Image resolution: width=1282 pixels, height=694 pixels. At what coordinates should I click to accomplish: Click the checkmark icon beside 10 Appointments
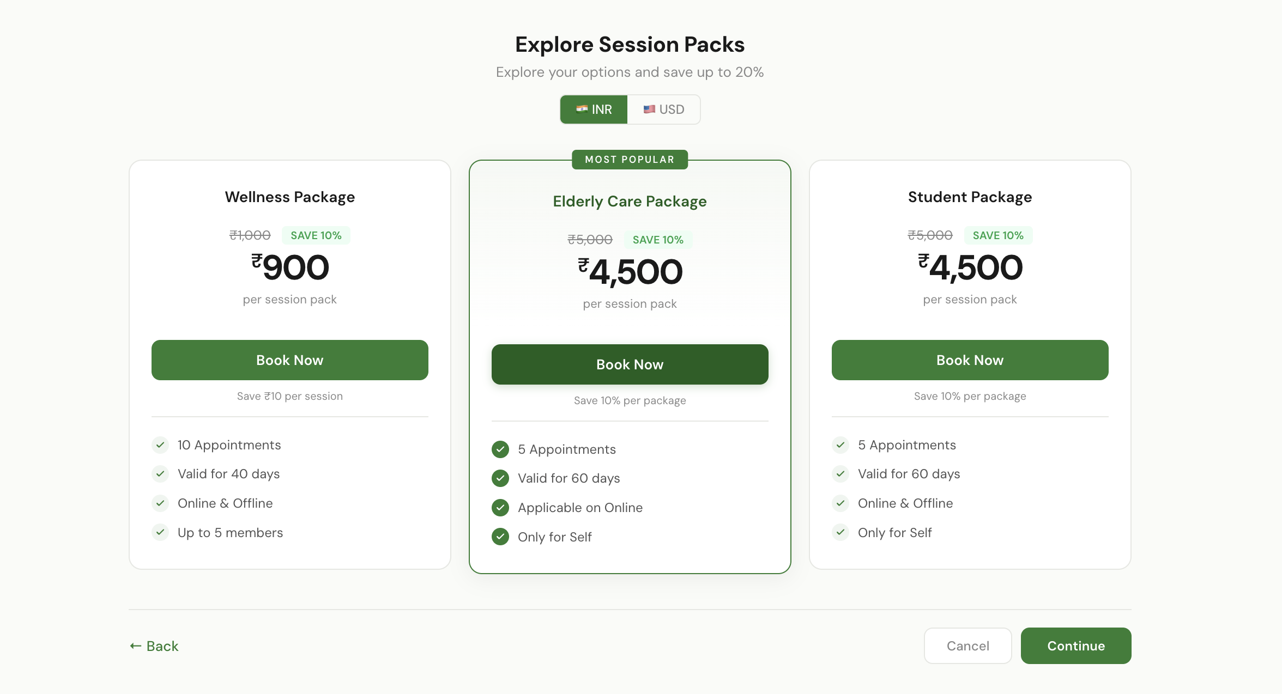point(160,445)
